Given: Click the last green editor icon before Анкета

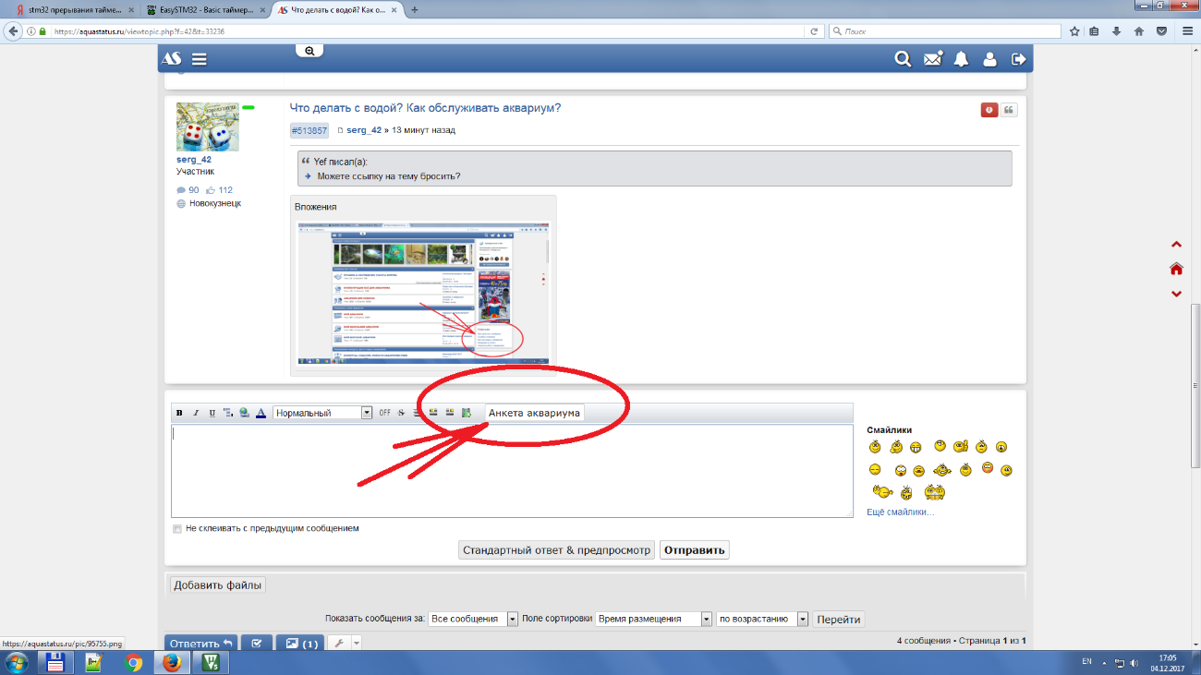Looking at the screenshot, I should [x=467, y=413].
